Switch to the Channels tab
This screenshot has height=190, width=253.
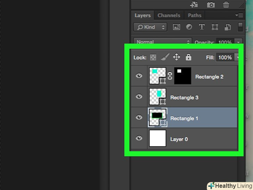coord(169,15)
